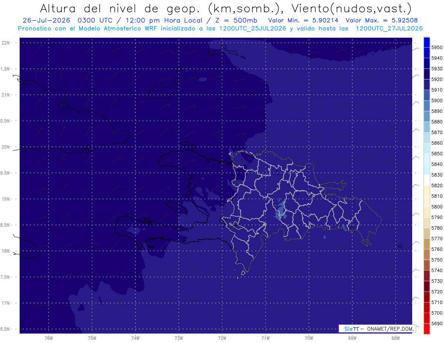Click the '73W' longitude label

click(x=179, y=338)
